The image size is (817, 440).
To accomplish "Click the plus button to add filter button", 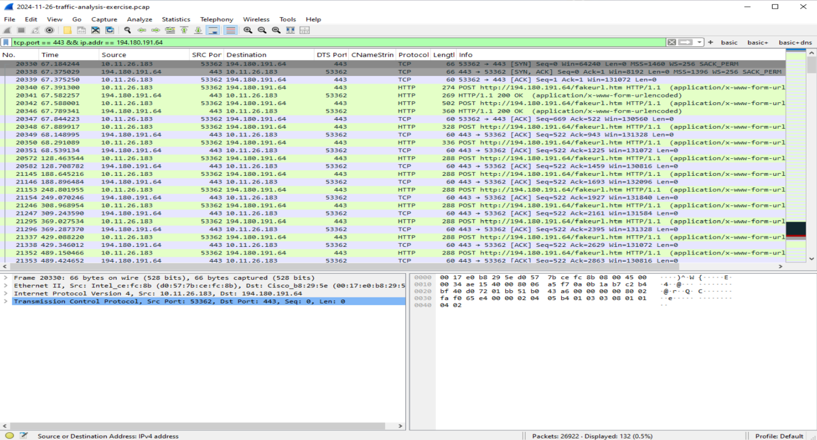I will 711,42.
